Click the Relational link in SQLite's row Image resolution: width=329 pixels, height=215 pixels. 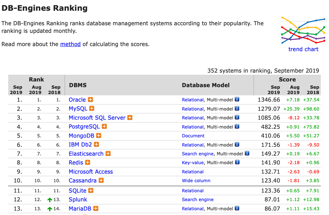pyautogui.click(x=193, y=191)
